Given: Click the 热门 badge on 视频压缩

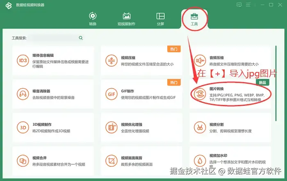Looking at the screenshot, I should coord(174,49).
